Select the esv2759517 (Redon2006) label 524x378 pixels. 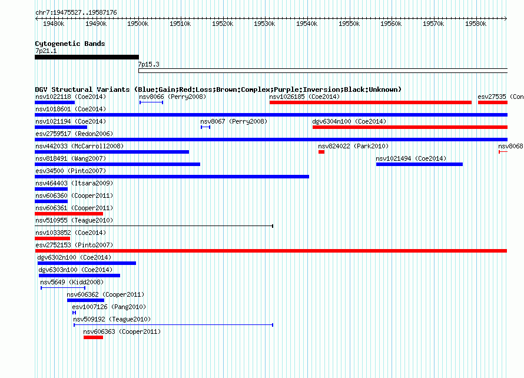coord(74,134)
